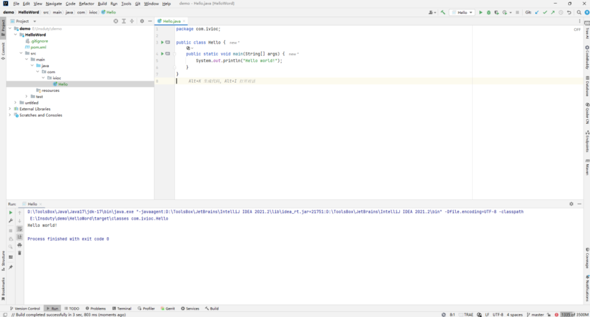This screenshot has height=317, width=590.
Task: Rerun Hello in the Run panel
Action: click(11, 213)
